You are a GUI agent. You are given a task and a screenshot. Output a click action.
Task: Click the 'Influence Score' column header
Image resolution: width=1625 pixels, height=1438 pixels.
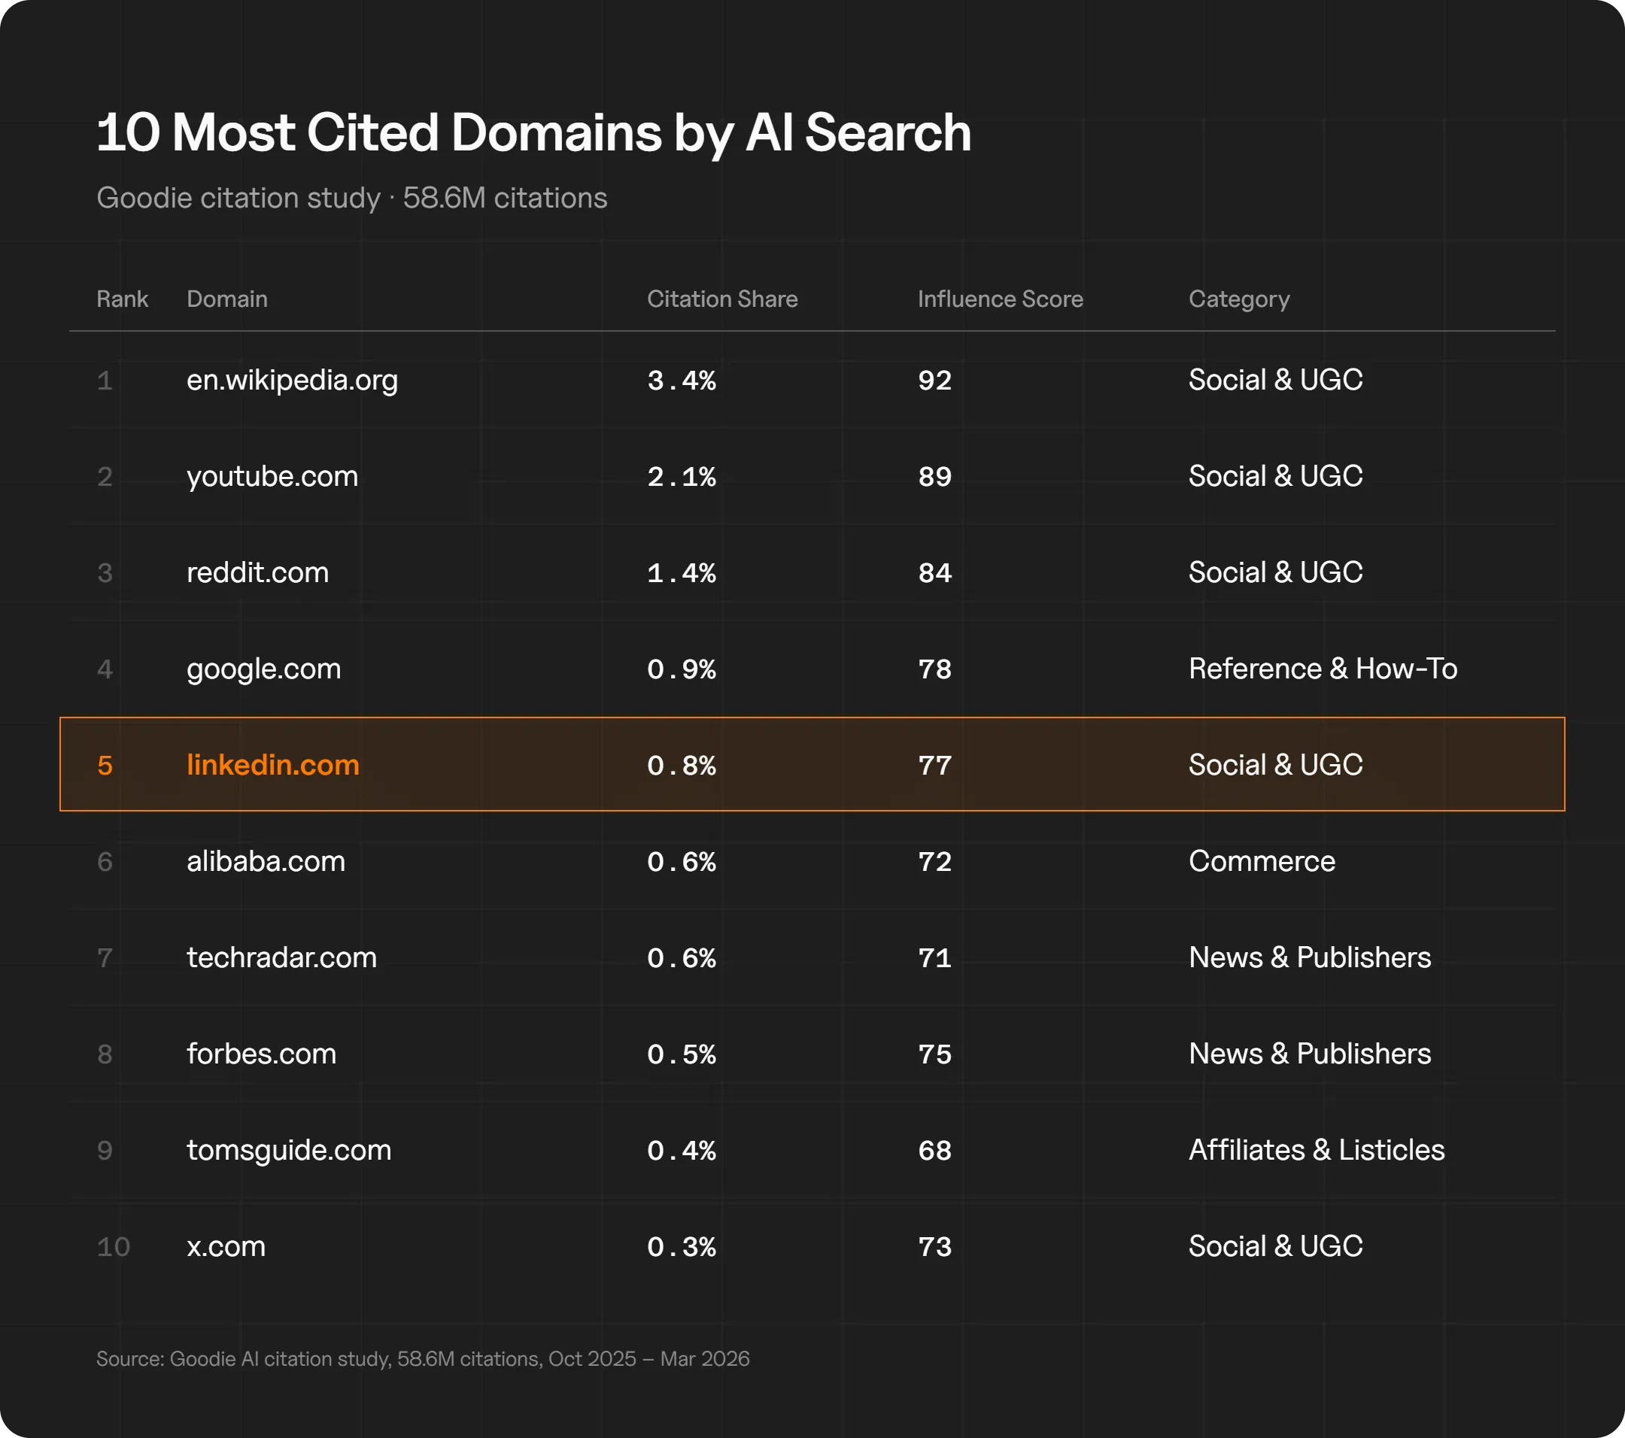pos(1000,299)
